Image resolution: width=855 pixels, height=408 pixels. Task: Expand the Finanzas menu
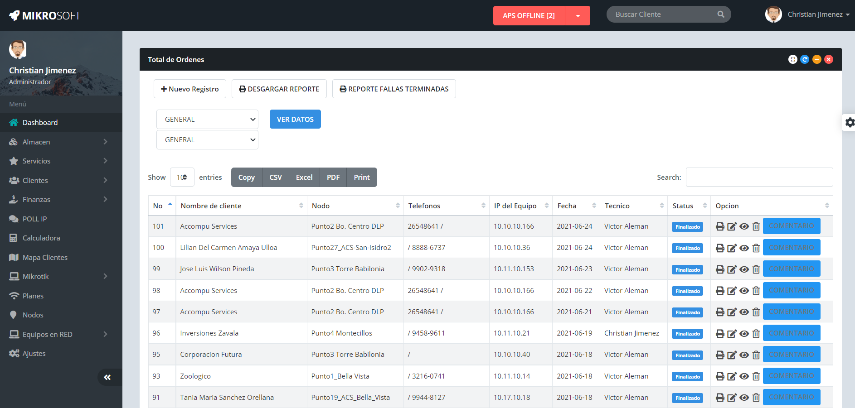tap(61, 200)
